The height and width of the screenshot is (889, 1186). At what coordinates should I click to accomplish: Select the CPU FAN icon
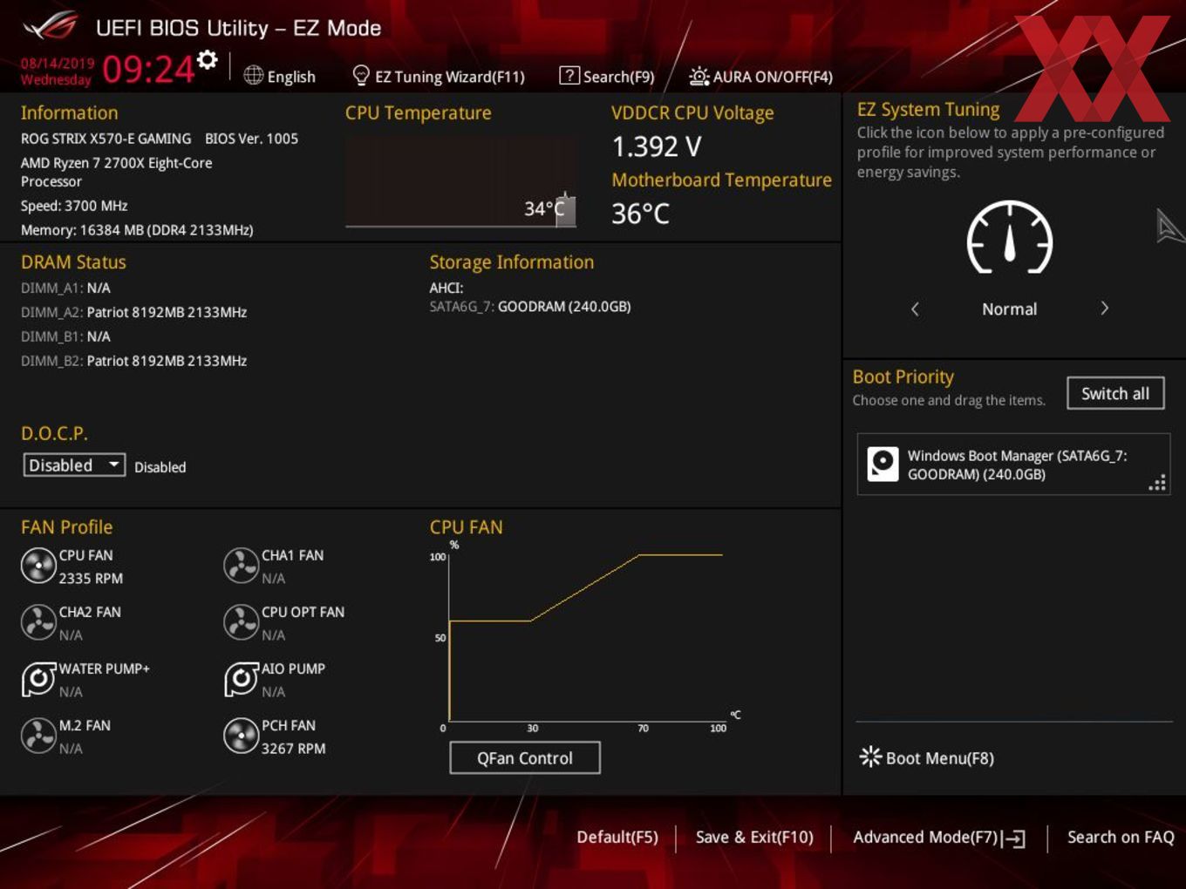38,566
